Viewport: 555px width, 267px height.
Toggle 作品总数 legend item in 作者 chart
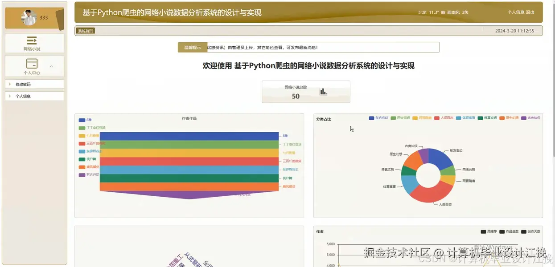508,231
